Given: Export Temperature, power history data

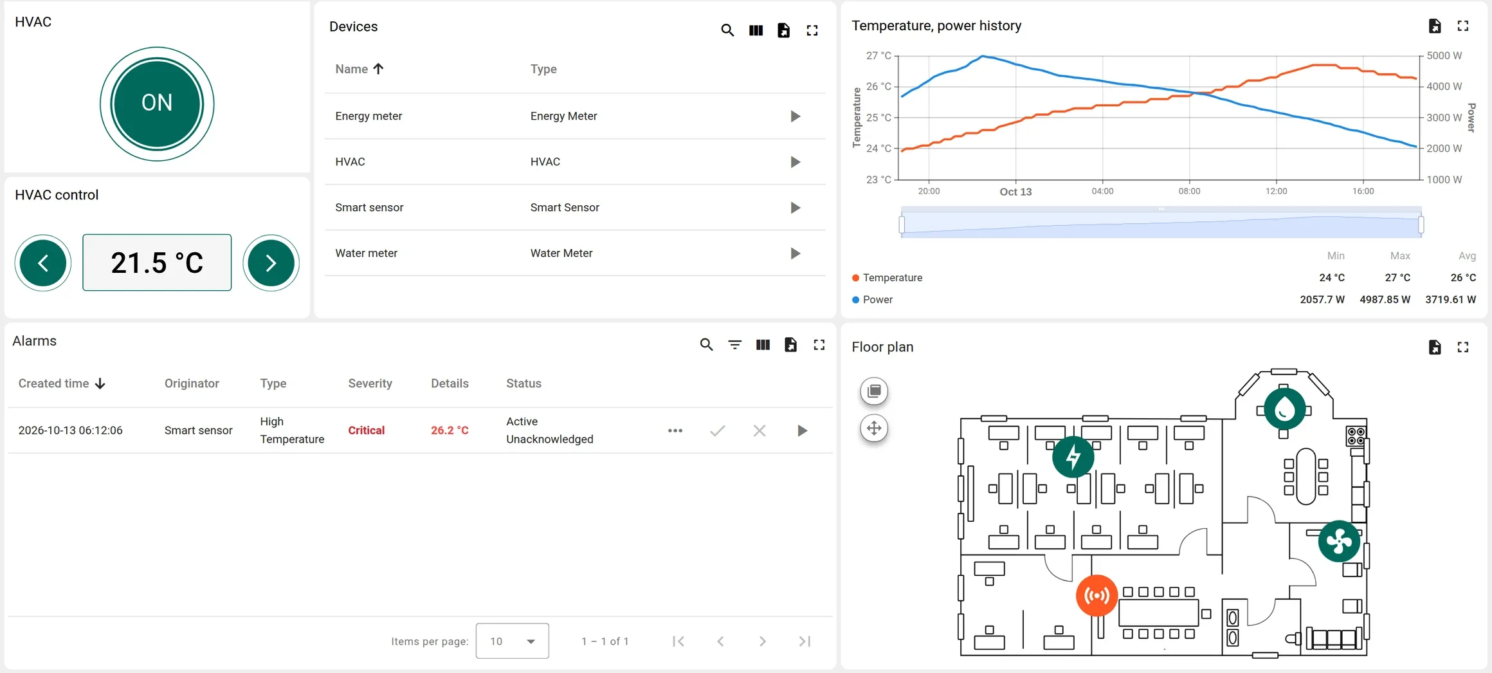Looking at the screenshot, I should click(1435, 26).
